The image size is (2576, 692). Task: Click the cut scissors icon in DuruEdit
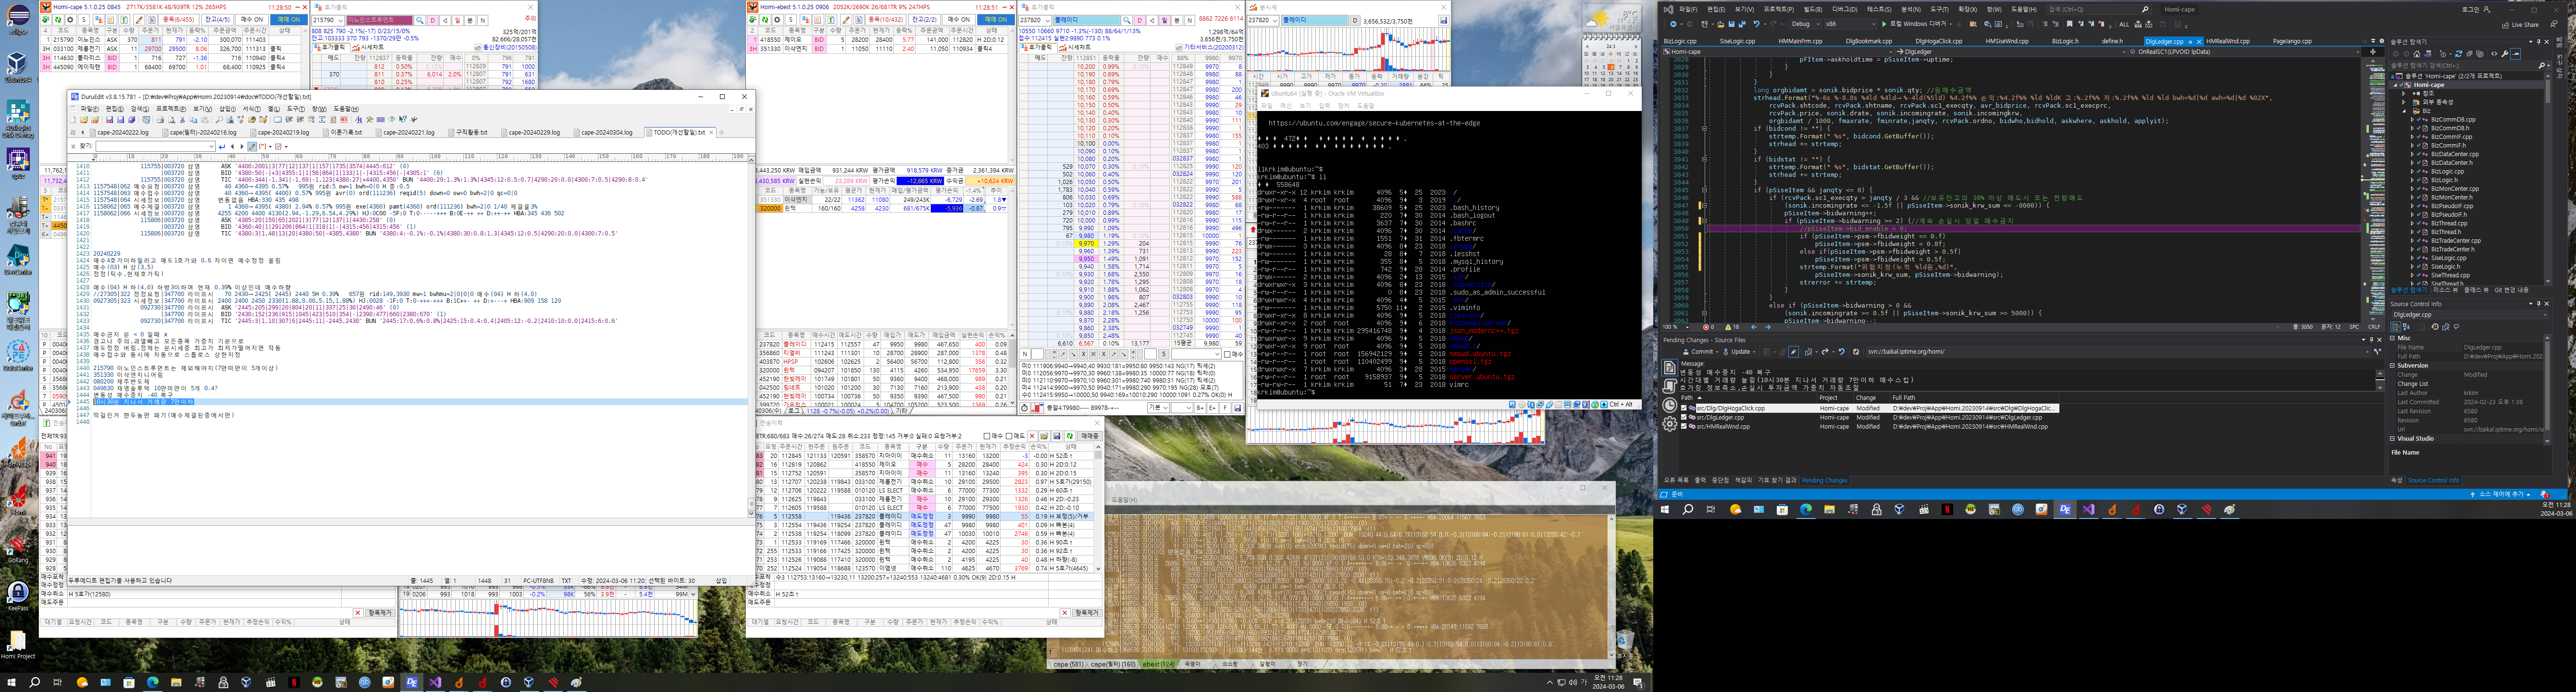coord(182,120)
